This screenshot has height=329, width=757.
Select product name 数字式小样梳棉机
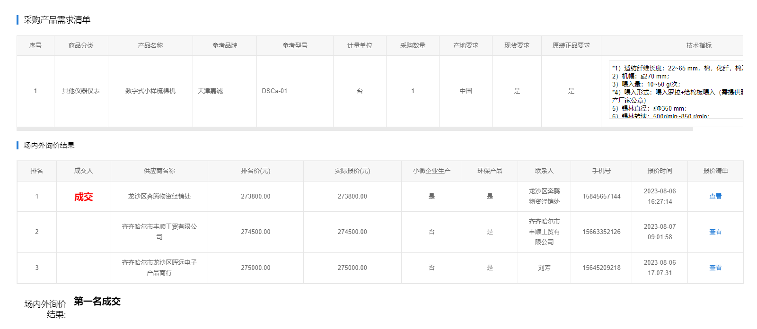(x=150, y=91)
